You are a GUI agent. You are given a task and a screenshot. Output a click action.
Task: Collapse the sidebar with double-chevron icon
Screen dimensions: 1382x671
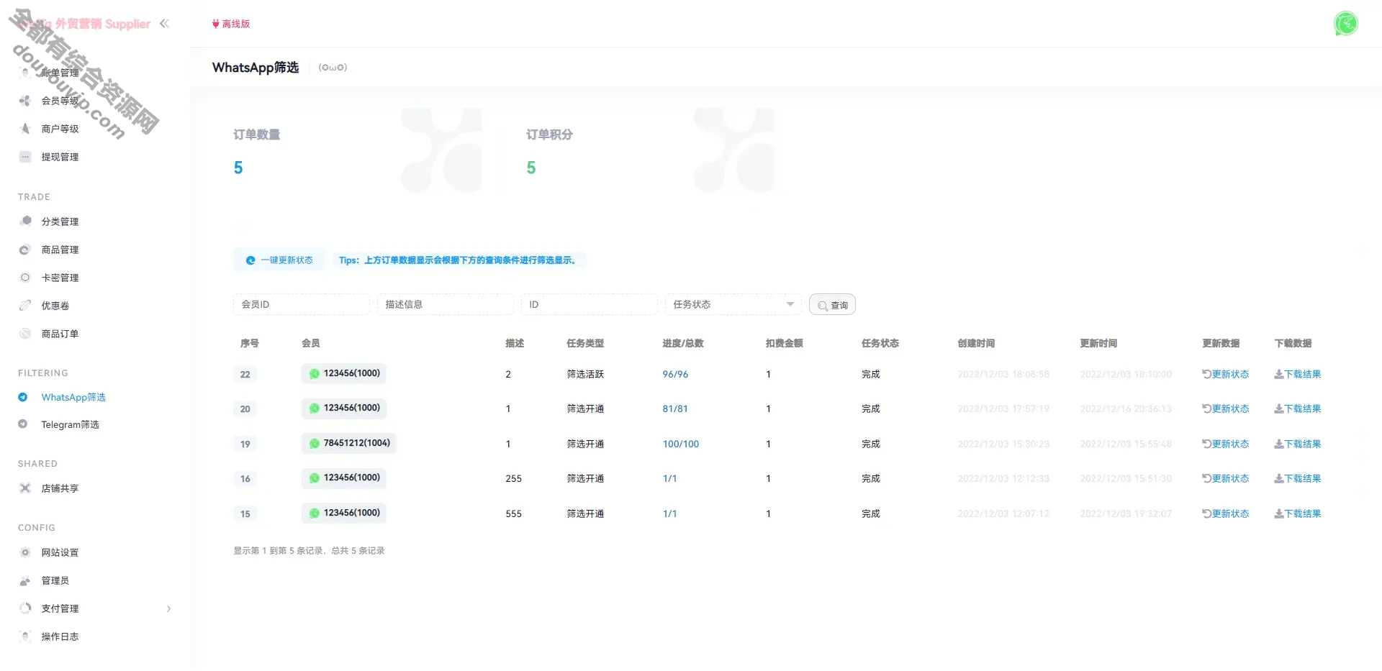coord(164,24)
